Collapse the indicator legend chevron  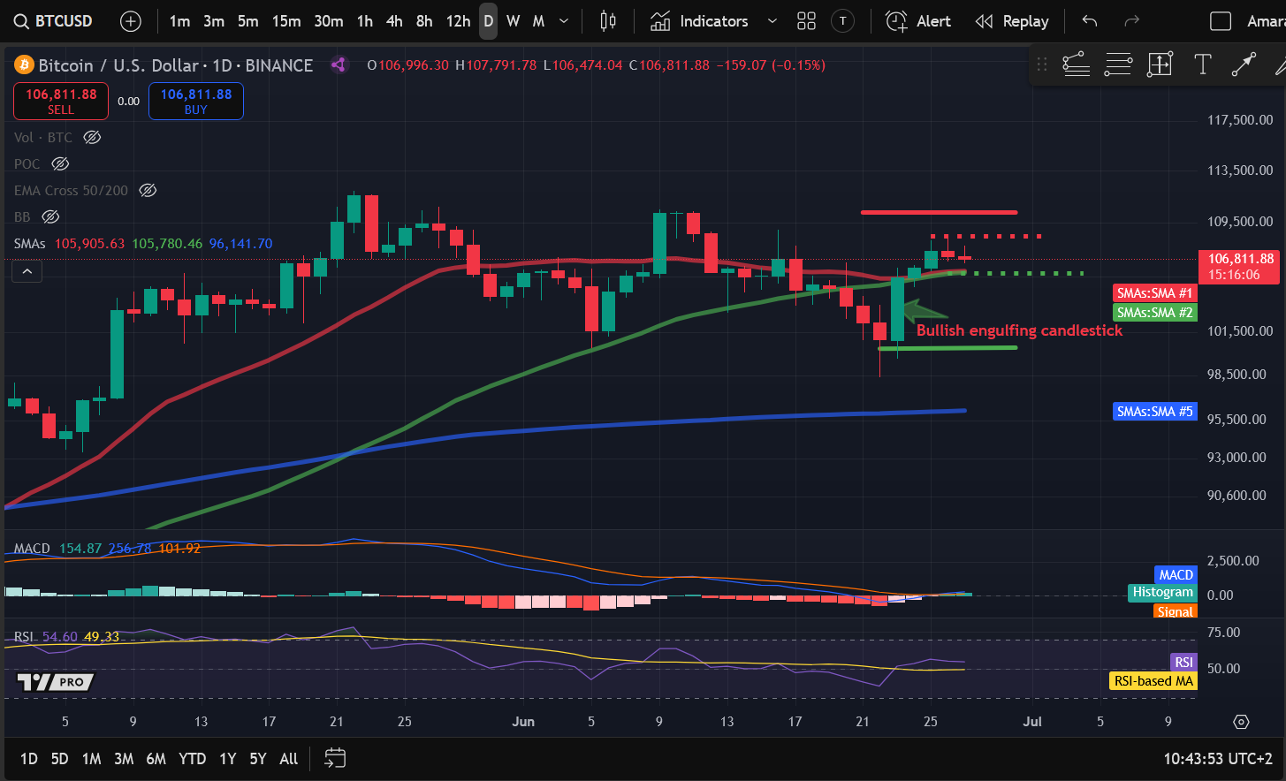(27, 271)
